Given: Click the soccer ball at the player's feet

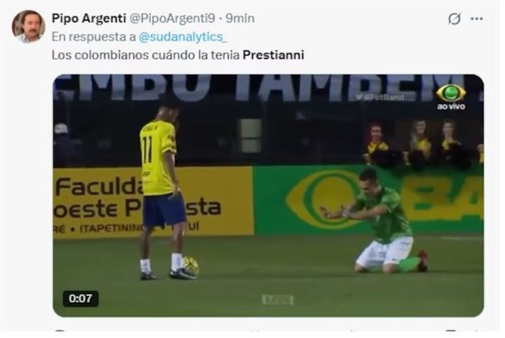Looking at the screenshot, I should pos(190,266).
